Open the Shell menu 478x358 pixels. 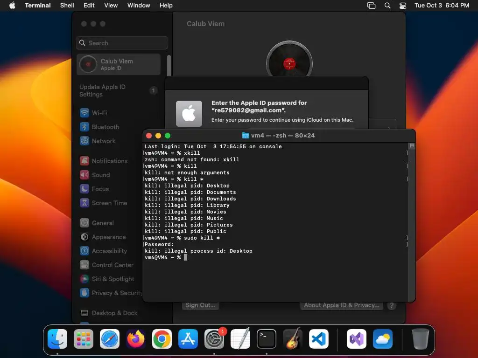coord(67,6)
